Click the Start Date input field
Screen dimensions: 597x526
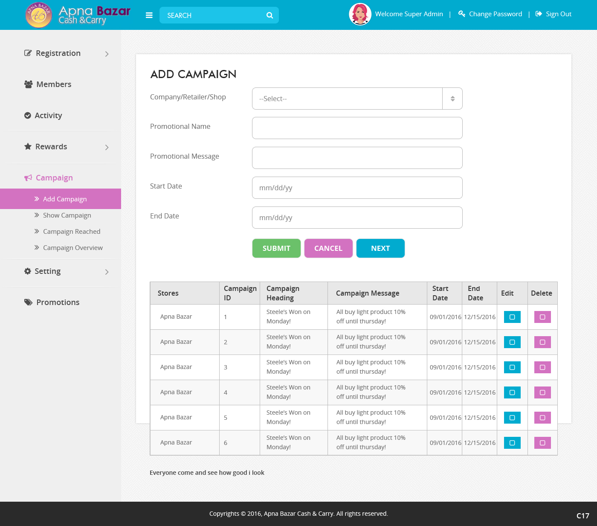[x=357, y=188]
